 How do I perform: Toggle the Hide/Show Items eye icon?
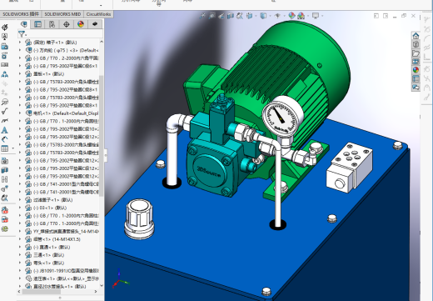pos(277,16)
